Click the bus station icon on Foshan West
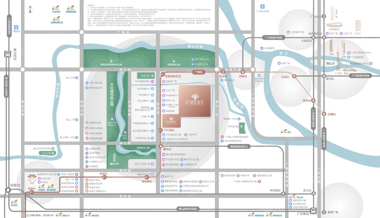The image size is (380, 218). pos(8,54)
